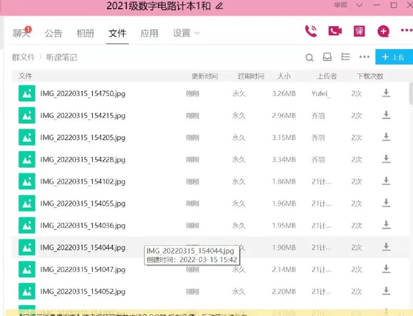Image resolution: width=413 pixels, height=316 pixels.
Task: Open the files toolbar more options ellipsis
Action: (364, 57)
